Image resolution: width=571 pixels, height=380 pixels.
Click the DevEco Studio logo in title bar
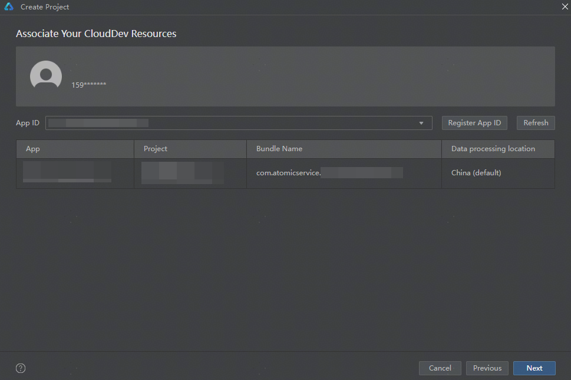(9, 7)
